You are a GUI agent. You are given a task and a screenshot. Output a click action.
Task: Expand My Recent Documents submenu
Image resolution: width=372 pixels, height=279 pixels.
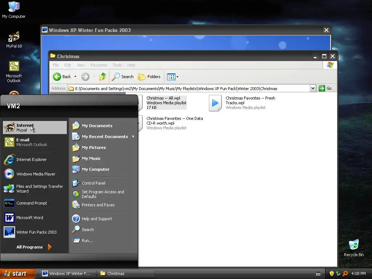click(104, 137)
